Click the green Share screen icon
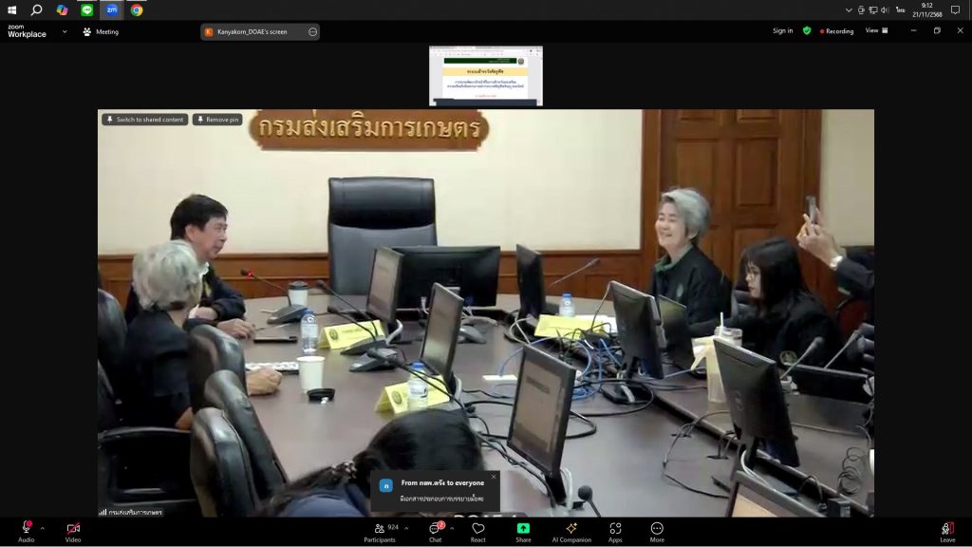972x547 pixels. click(523, 529)
